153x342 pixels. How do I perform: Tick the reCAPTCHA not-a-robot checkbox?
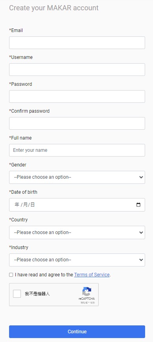(x=17, y=294)
